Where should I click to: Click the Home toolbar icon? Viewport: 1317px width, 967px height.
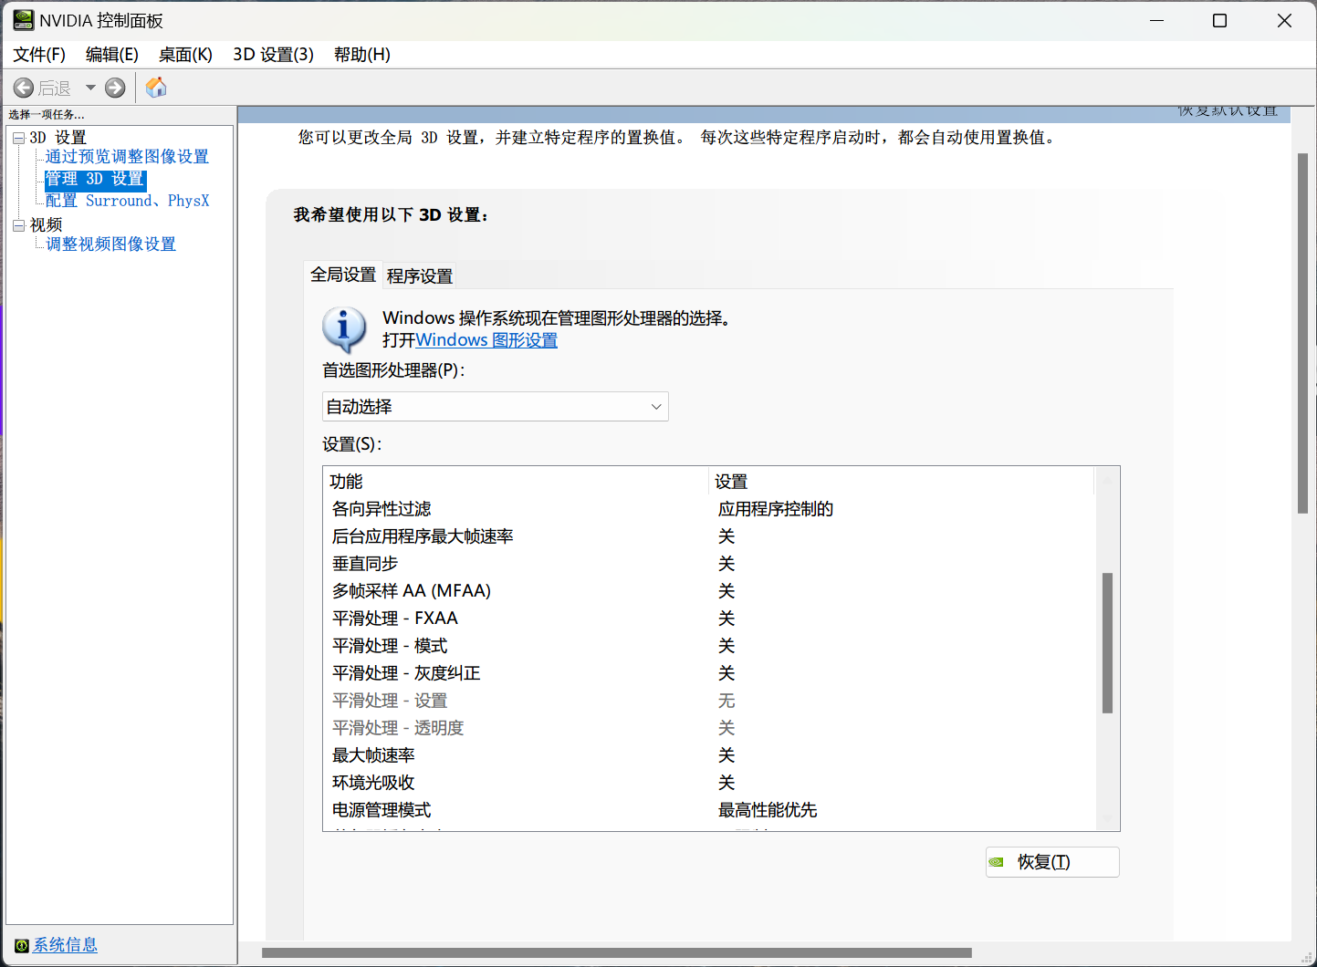tap(156, 88)
